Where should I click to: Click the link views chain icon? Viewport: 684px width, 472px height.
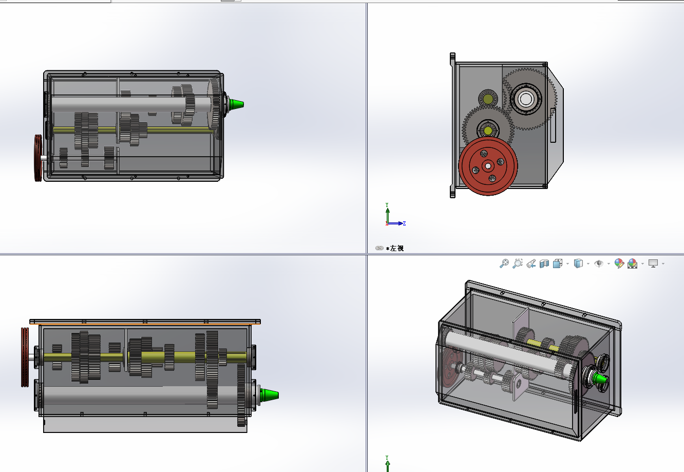point(379,248)
